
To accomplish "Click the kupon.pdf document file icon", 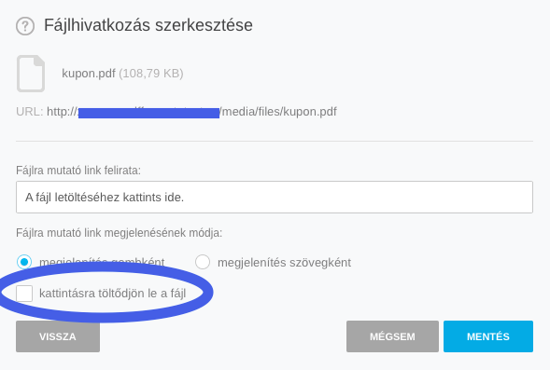I will click(31, 74).
